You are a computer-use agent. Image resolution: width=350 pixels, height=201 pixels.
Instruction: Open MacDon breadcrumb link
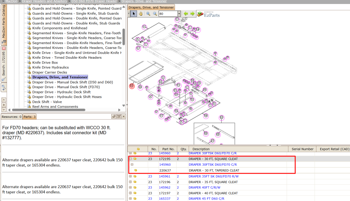click(12, 1)
